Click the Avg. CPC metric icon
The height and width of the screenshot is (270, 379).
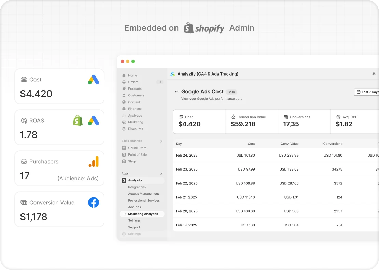click(x=338, y=117)
